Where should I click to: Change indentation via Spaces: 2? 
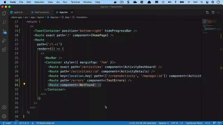pos(163,123)
